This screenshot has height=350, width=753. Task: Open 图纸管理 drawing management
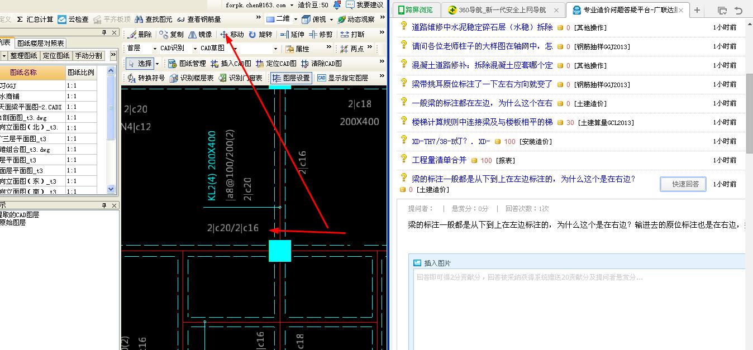click(x=187, y=63)
